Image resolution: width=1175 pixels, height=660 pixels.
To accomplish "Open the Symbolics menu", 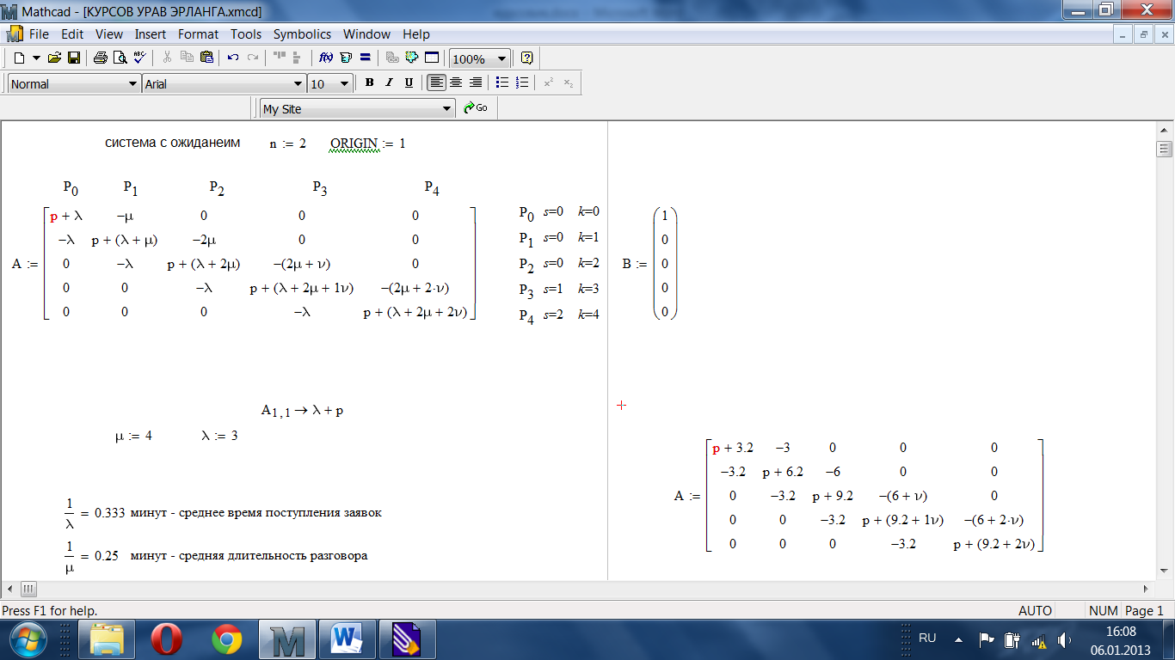I will tap(302, 34).
